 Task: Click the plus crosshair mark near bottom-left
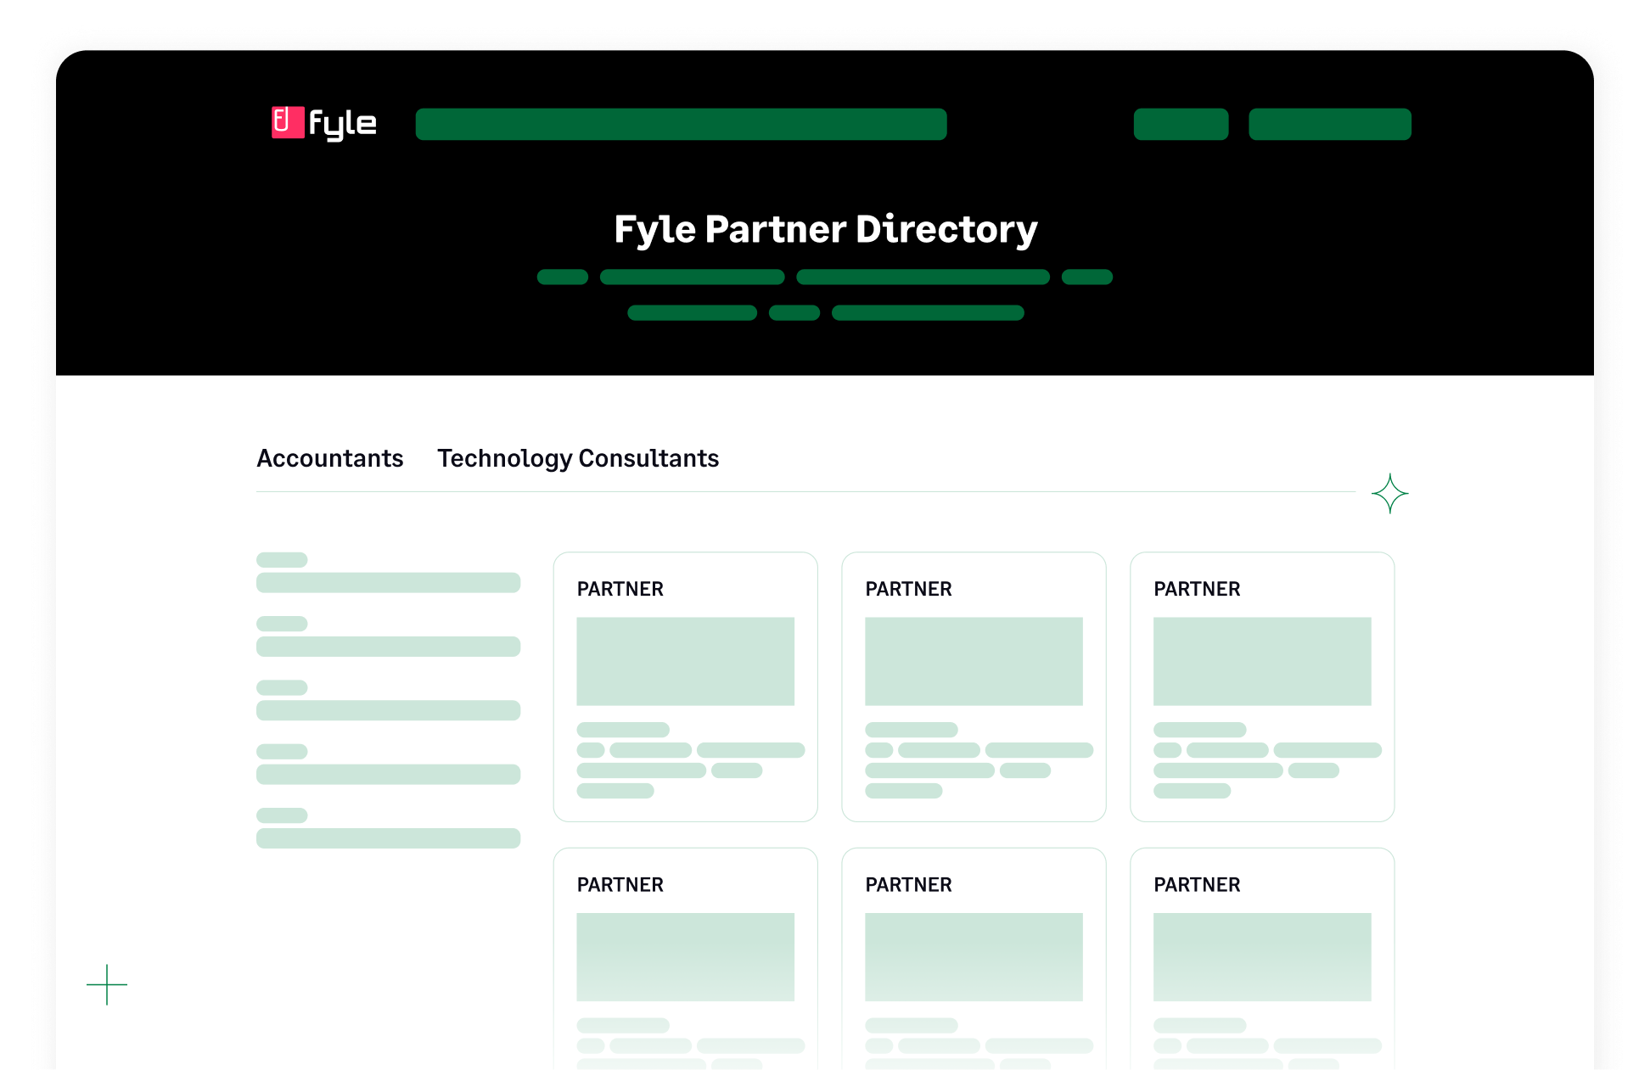click(x=107, y=985)
